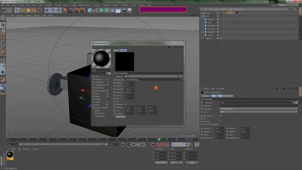Viewport: 302px width, 170px height.
Task: Open the Cameras viewport menu
Action: [20, 15]
